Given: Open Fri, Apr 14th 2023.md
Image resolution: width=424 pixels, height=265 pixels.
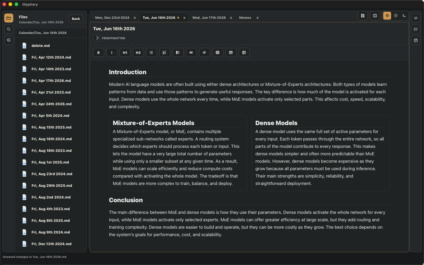Looking at the screenshot, I should pos(51,69).
